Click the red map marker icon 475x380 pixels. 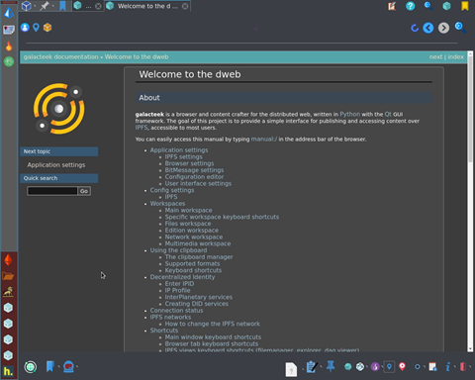coord(402,366)
